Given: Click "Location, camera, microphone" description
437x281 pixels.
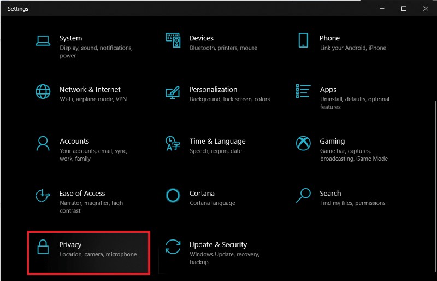Looking at the screenshot, I should coord(98,255).
